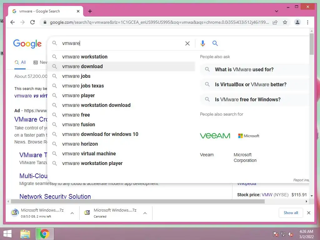
Task: Reload the Google search page
Action: 32,22
